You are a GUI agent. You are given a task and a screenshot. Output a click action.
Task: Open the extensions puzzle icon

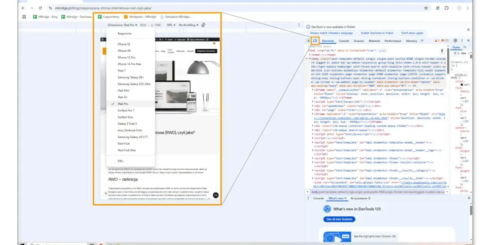446,8
